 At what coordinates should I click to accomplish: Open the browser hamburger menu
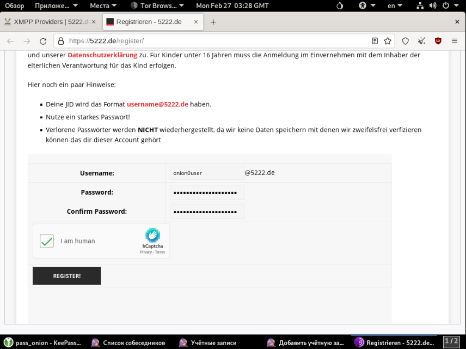[455, 41]
